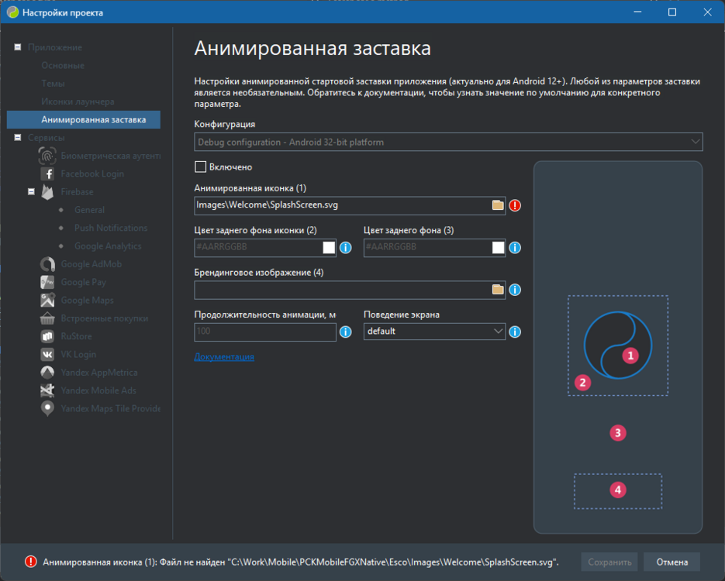
Task: Pick background color swatch (3)
Action: coord(498,248)
